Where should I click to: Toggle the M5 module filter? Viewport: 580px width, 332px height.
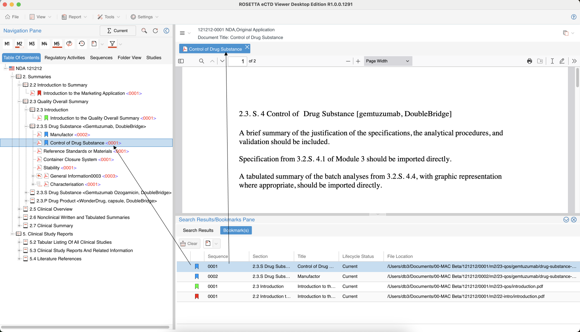point(57,44)
